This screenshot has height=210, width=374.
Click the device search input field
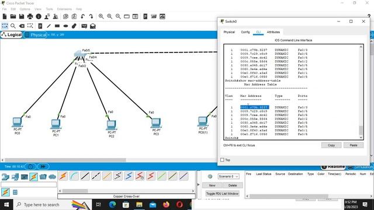pos(29,184)
